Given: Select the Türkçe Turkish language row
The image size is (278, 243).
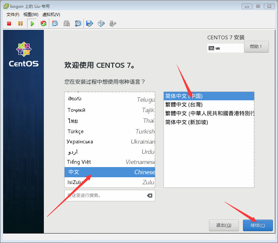Looking at the screenshot, I should 109,131.
